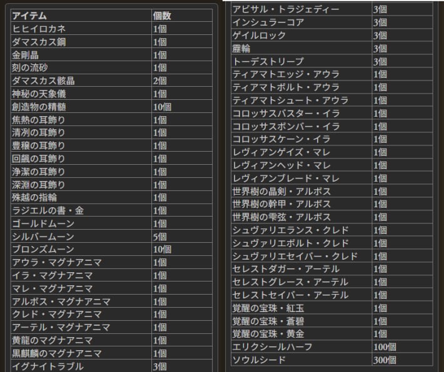This screenshot has width=444, height=372.
Task: Select the 黒麒麟のマグナアニマ item name
Action: coord(57,353)
